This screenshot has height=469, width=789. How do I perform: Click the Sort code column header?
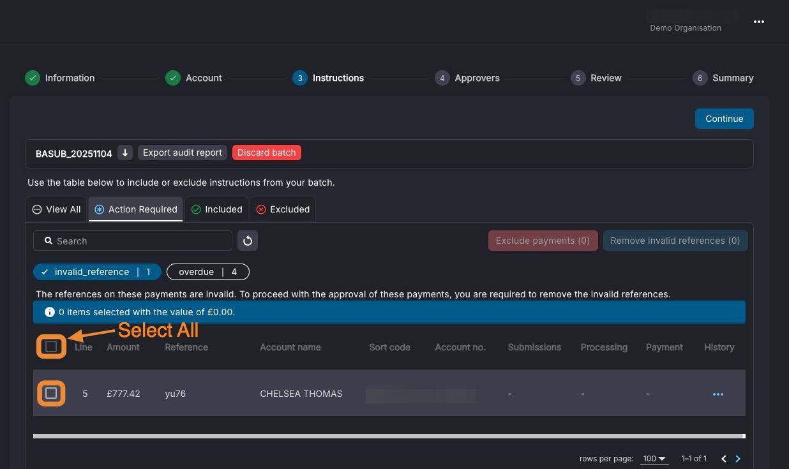pyautogui.click(x=389, y=347)
